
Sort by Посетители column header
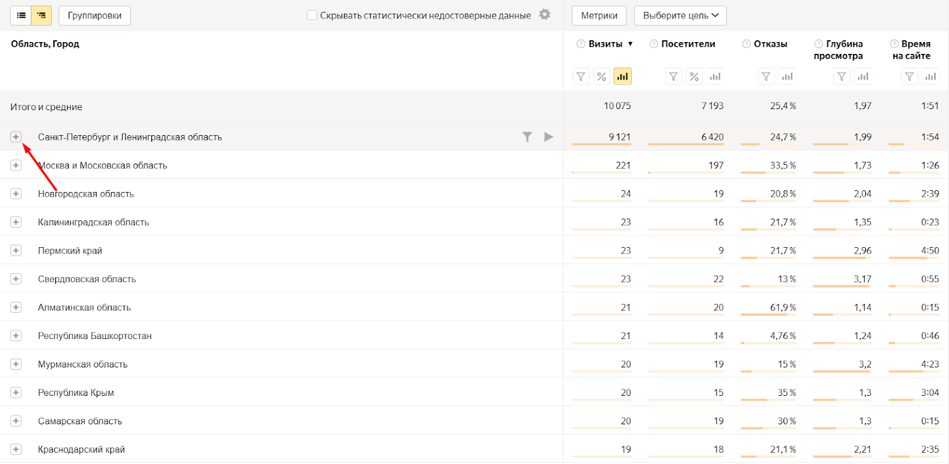click(x=688, y=44)
